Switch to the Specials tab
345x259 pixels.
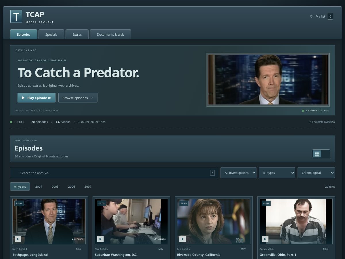[x=51, y=34]
